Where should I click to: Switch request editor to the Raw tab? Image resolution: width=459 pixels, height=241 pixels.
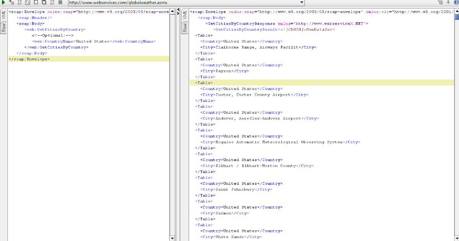click(x=3, y=28)
